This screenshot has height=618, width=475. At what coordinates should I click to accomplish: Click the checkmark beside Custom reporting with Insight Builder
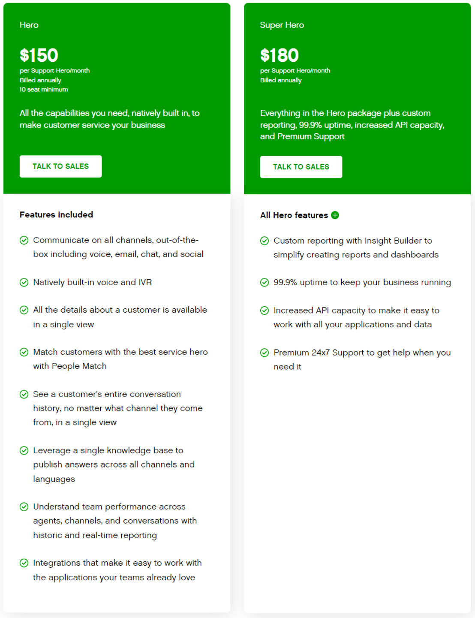264,241
